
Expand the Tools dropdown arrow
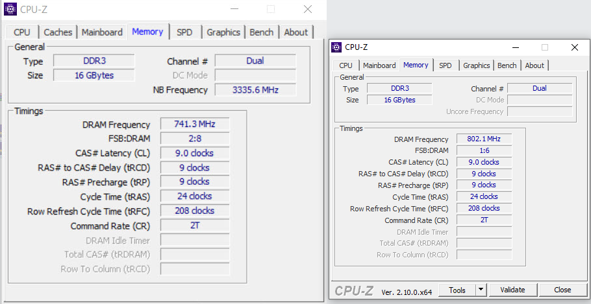coord(481,290)
